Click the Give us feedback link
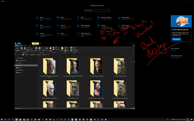Viewport: 194px width, 121px height. pyautogui.click(x=175, y=58)
